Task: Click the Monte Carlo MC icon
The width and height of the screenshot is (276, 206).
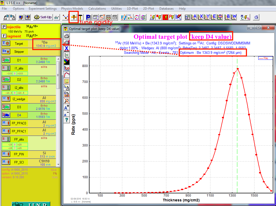Action: 245,17
